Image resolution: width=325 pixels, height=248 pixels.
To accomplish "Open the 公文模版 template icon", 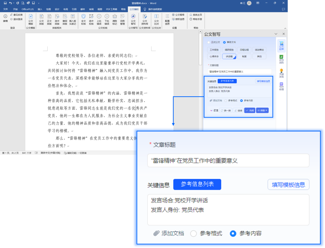I will (31, 19).
